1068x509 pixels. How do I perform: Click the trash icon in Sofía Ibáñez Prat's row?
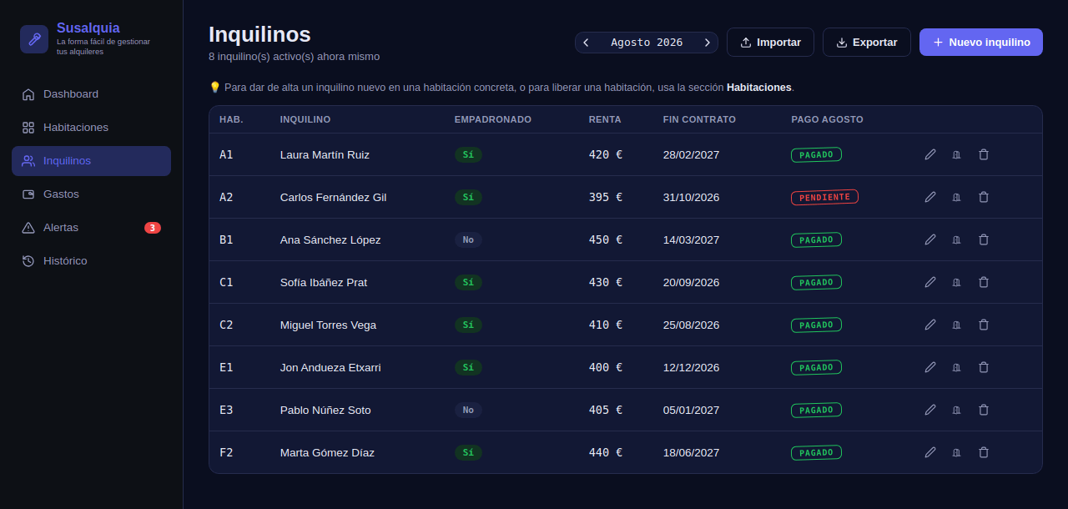click(x=984, y=282)
